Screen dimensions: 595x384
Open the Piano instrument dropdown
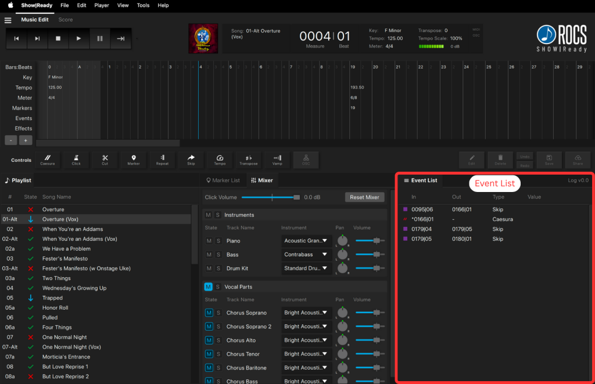pyautogui.click(x=306, y=241)
